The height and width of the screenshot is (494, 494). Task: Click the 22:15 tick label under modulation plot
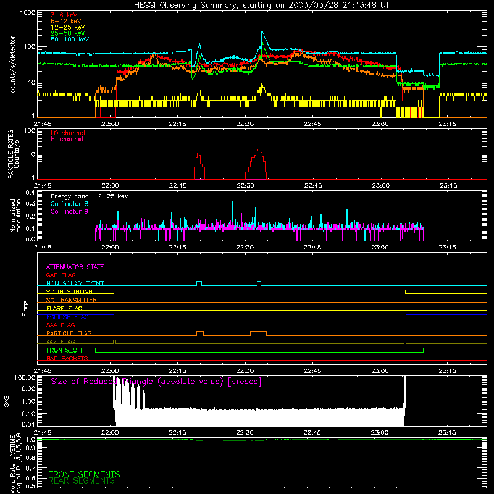pos(177,248)
